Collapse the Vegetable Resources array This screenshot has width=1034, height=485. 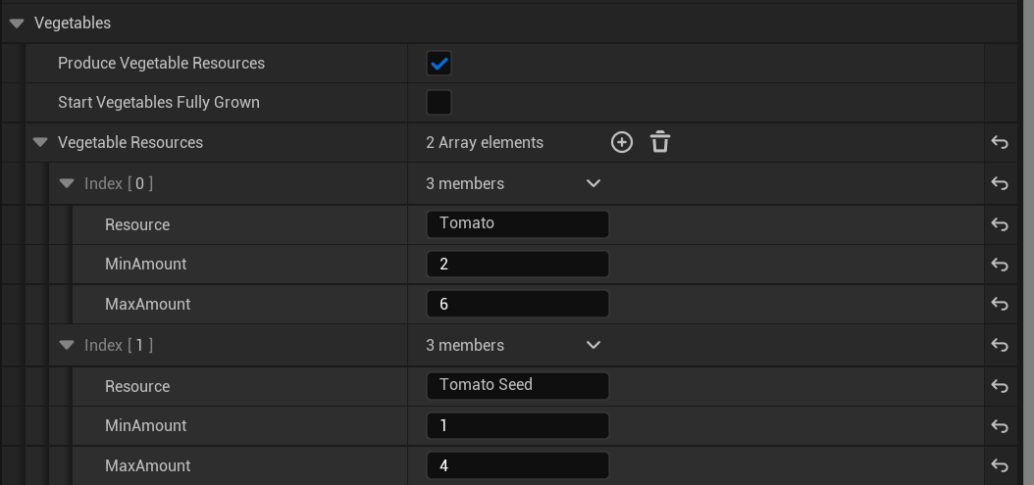pos(40,142)
